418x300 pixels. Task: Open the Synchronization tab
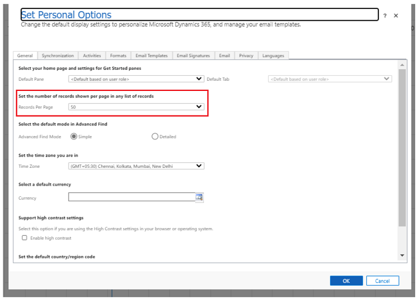tap(58, 55)
